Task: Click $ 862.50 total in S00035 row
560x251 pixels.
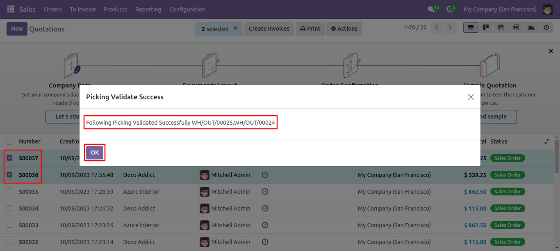Action: [475, 192]
